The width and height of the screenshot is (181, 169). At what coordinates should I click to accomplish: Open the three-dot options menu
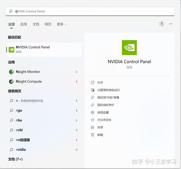tap(170, 24)
